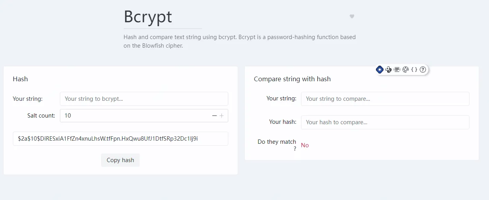Focus the 'Your string to bcrypt' field
Screen dimensions: 489x200
coord(144,99)
